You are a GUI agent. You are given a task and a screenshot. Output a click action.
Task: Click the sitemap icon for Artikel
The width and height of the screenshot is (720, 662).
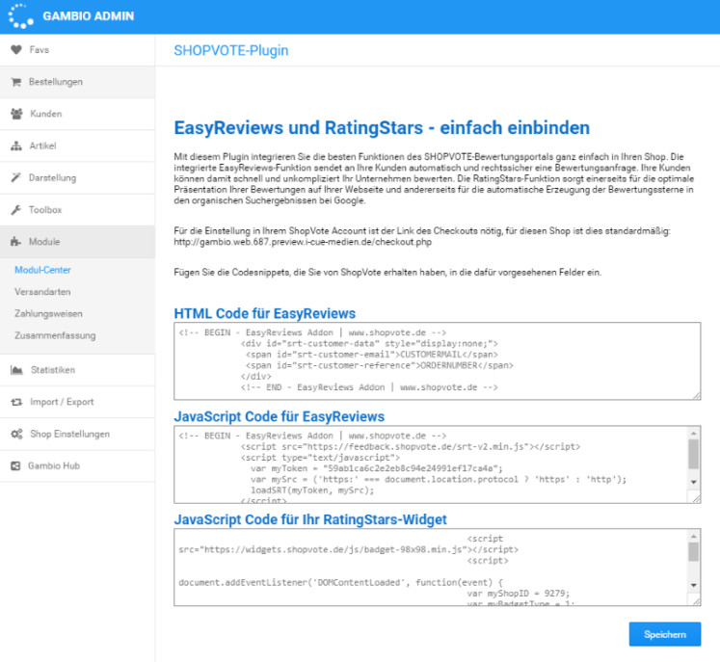pyautogui.click(x=15, y=146)
